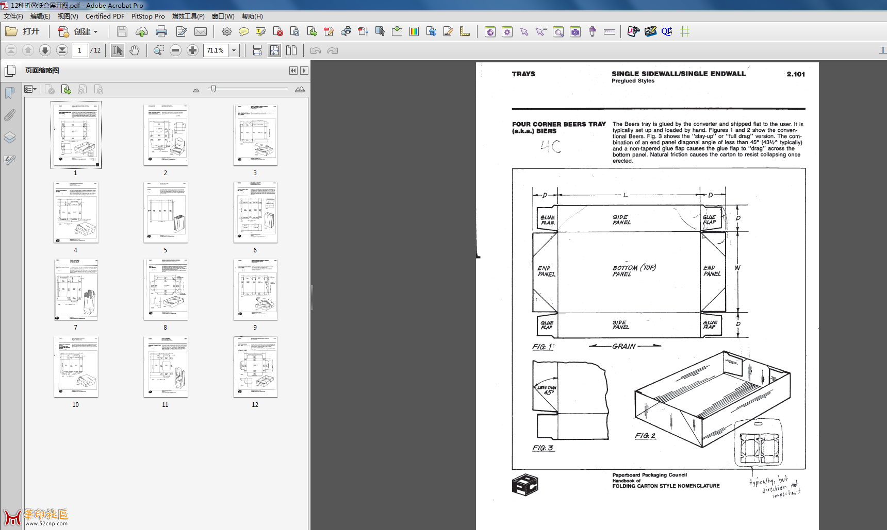Click the purple gear action icon
887x530 pixels.
(507, 31)
